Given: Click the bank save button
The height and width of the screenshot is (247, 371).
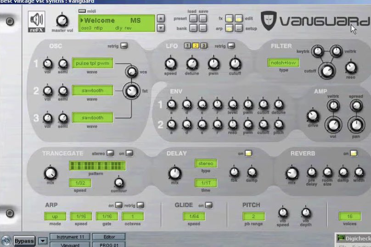Looking at the screenshot, I should [x=203, y=28].
